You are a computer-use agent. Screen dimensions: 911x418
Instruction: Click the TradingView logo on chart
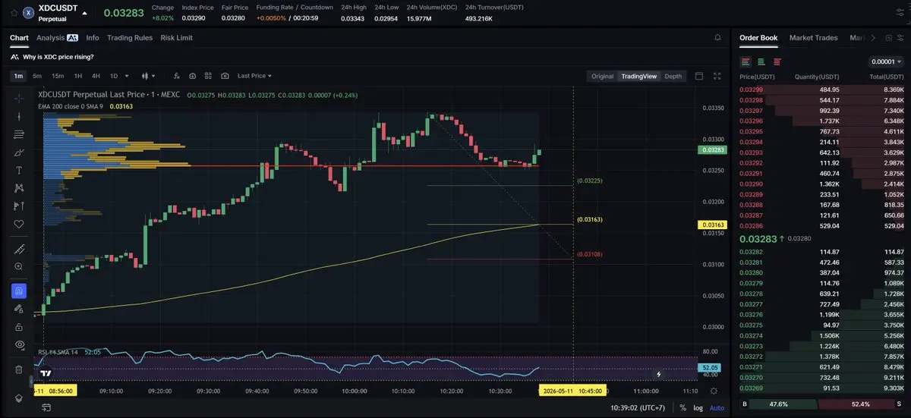point(46,373)
